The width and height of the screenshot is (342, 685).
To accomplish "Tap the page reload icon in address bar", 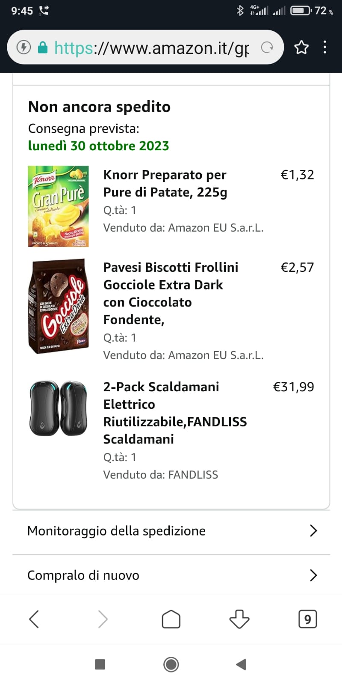I will click(267, 48).
